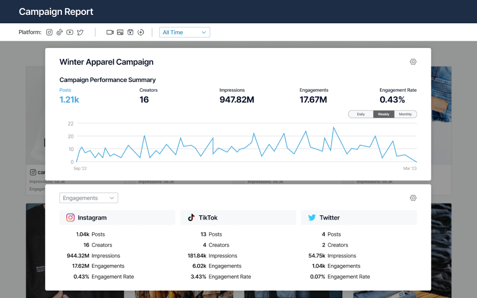Filter by Instagram platform icon in toolbar

click(49, 32)
